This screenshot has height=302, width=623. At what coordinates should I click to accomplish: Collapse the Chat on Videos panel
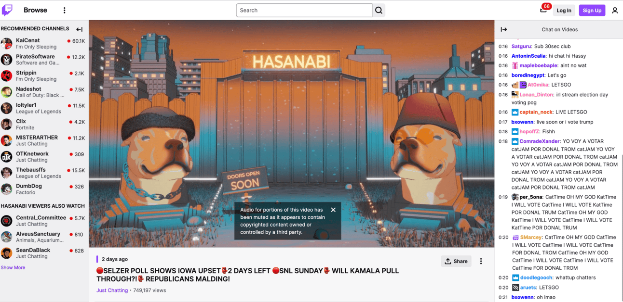click(504, 29)
